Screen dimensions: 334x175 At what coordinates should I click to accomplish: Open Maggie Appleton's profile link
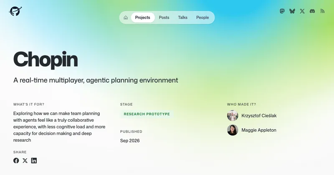coord(259,130)
